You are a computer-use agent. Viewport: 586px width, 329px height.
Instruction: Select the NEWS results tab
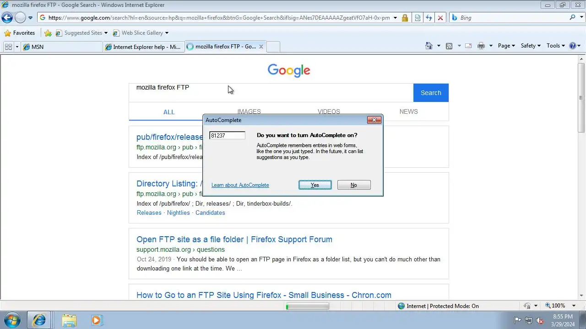(408, 111)
